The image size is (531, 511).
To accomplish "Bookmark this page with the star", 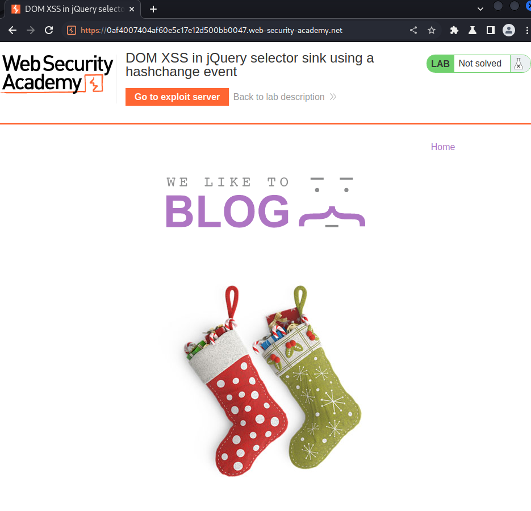I will tap(432, 31).
